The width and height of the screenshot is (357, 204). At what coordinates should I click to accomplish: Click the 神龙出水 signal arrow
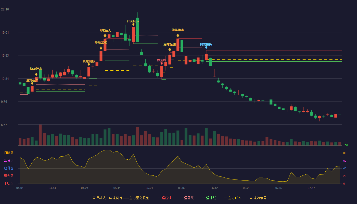pos(101,48)
